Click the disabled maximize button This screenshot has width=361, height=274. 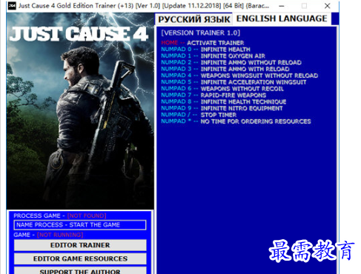pos(304,6)
